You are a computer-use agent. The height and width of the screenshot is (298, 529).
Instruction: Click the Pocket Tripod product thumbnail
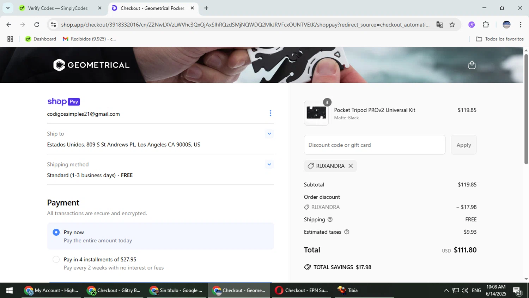pos(316,113)
